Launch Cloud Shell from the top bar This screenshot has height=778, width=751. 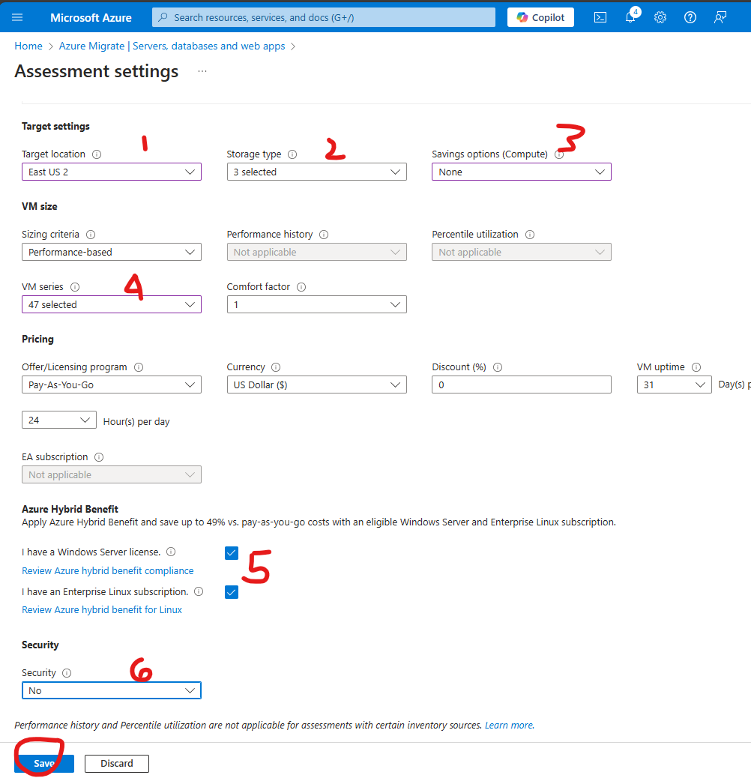pos(600,17)
